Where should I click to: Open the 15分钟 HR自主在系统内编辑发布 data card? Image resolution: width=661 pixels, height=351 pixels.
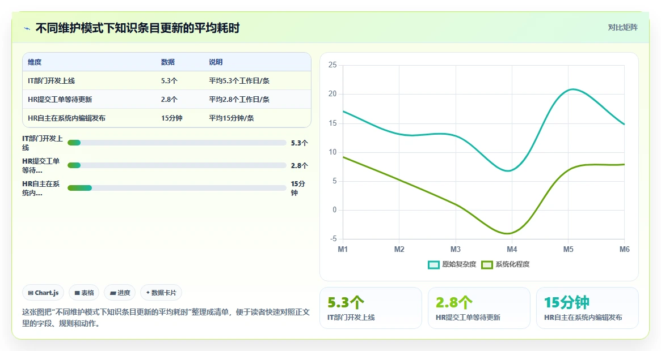pyautogui.click(x=587, y=307)
